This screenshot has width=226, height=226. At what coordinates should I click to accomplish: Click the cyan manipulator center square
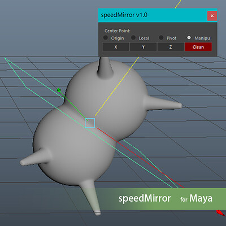click(x=90, y=123)
